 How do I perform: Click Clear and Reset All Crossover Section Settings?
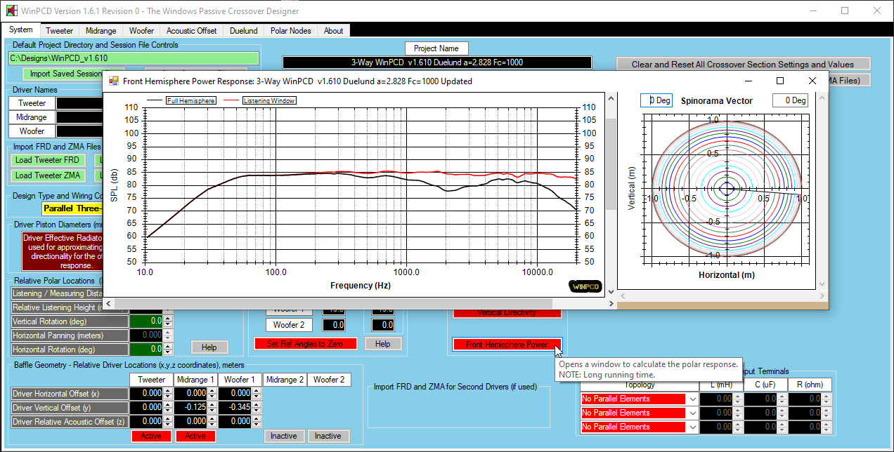pos(743,65)
